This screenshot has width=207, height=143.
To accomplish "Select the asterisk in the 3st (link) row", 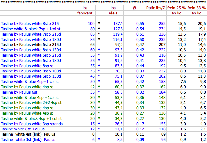I will coord(99,139).
